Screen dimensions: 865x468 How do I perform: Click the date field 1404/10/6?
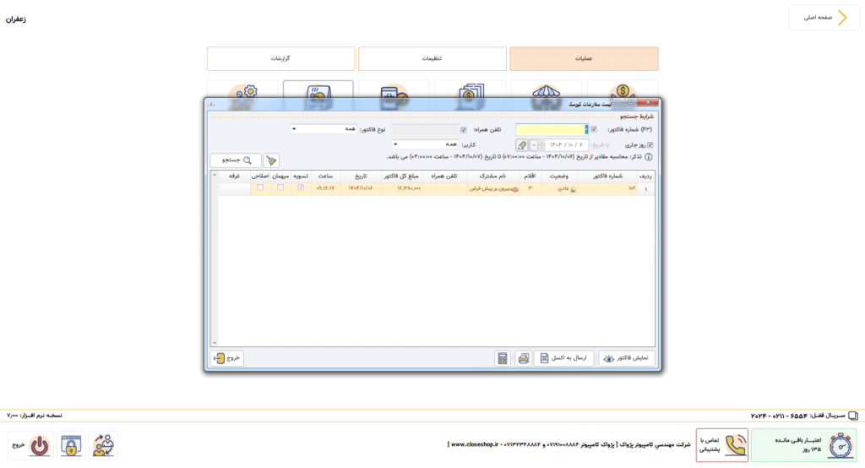[x=567, y=145]
